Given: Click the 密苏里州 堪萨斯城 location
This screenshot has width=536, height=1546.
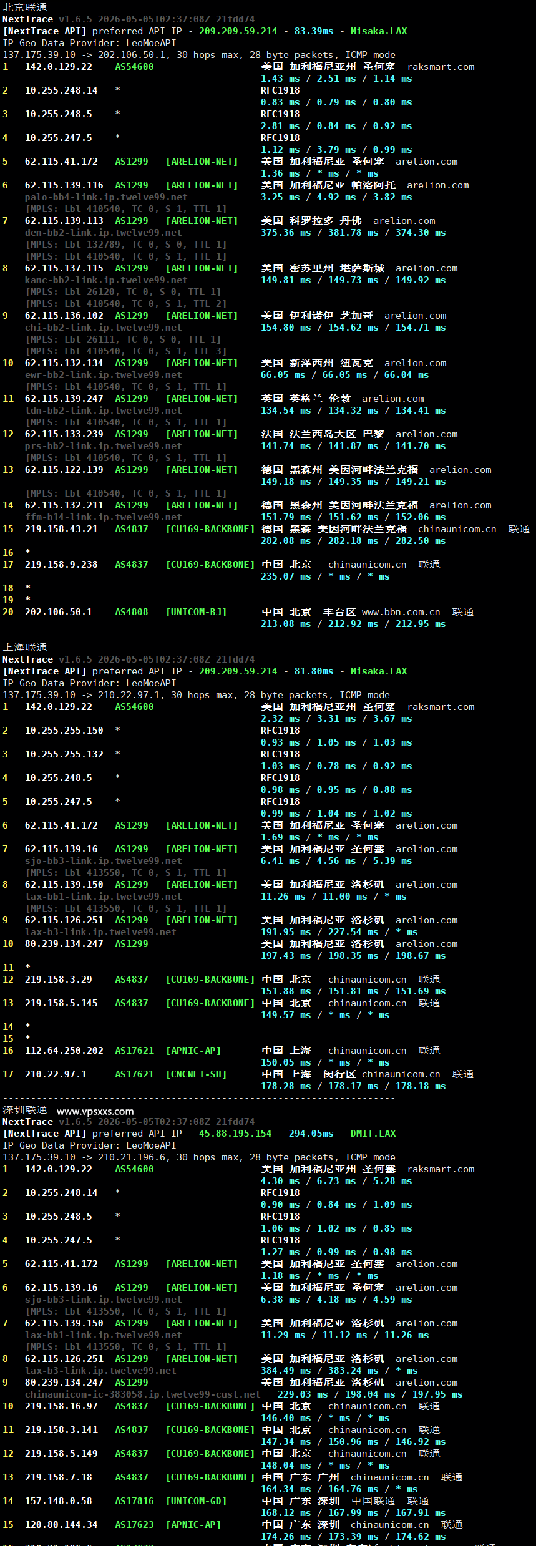Looking at the screenshot, I should (336, 268).
